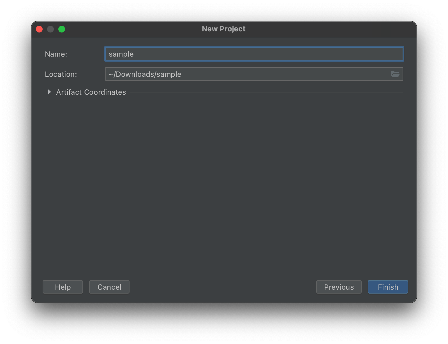Click the Artifact Coordinates section label
The height and width of the screenshot is (344, 448).
91,92
